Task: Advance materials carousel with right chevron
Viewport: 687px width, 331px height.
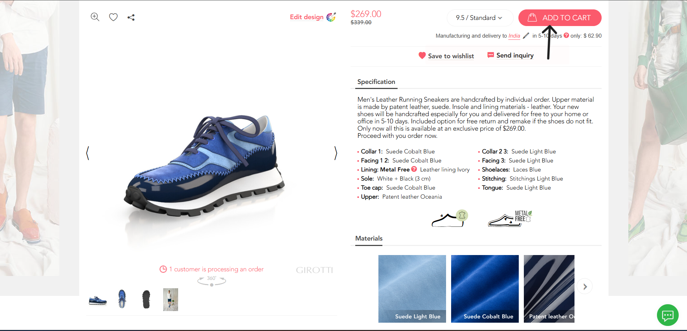Action: [x=585, y=287]
